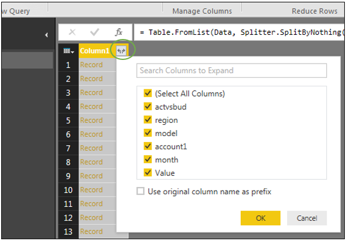Uncheck the actvsbud column checkbox

pos(148,106)
